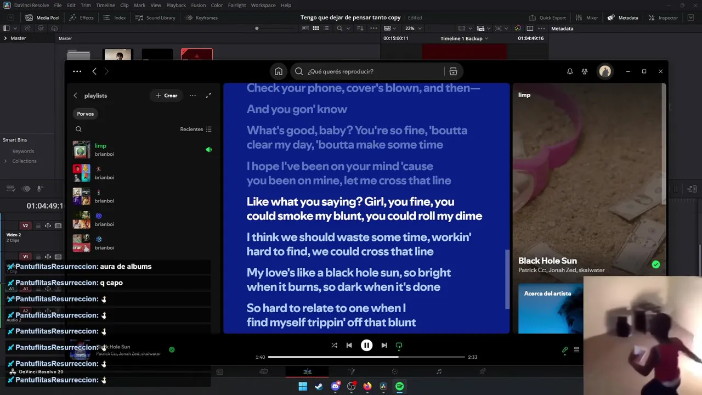Click lyric line 'And you gon' know'
The width and height of the screenshot is (702, 395).
pyautogui.click(x=297, y=109)
